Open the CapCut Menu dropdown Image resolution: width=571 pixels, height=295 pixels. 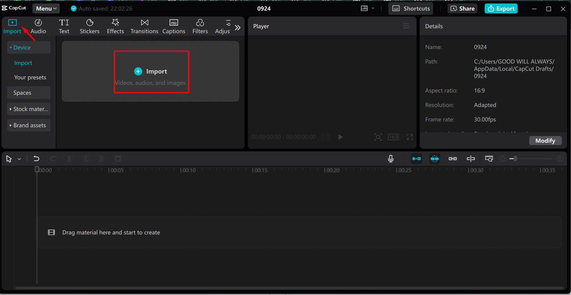(x=46, y=8)
